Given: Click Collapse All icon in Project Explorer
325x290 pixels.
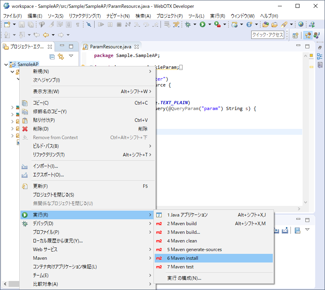Looking at the screenshot, I should coord(52,57).
